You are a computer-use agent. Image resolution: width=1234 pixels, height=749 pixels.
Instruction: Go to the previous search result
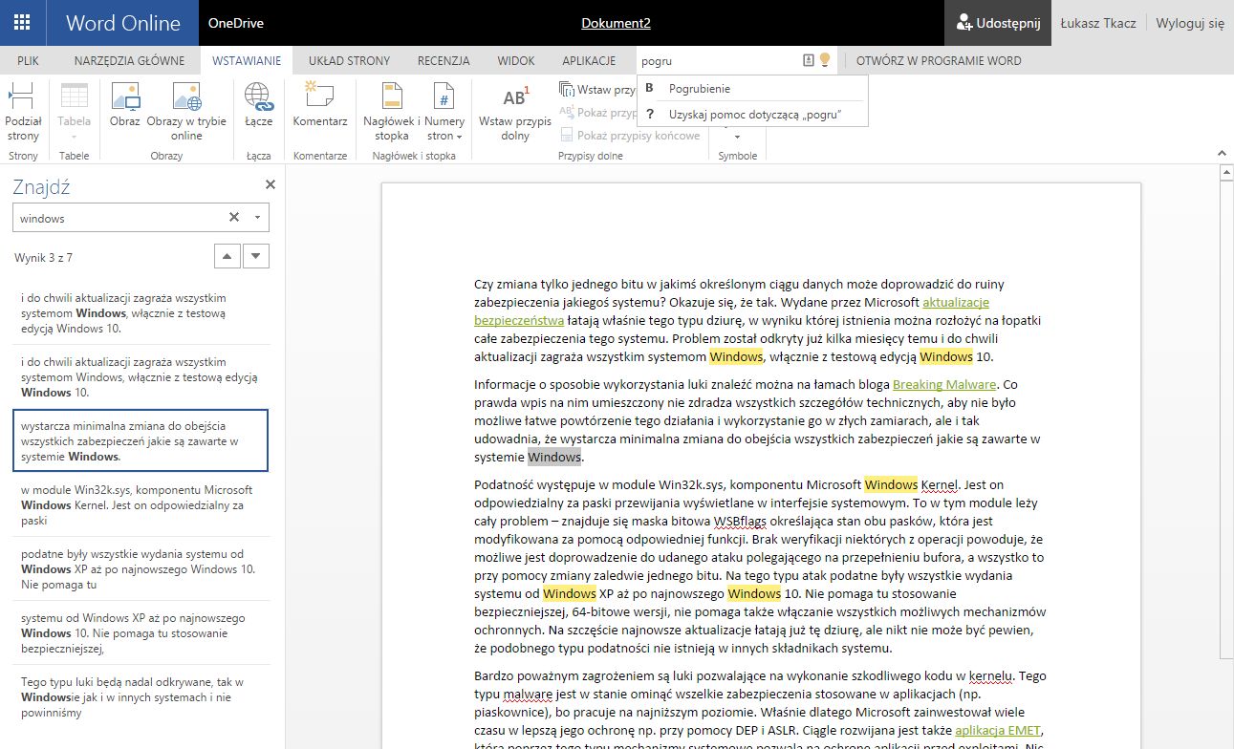click(x=227, y=256)
